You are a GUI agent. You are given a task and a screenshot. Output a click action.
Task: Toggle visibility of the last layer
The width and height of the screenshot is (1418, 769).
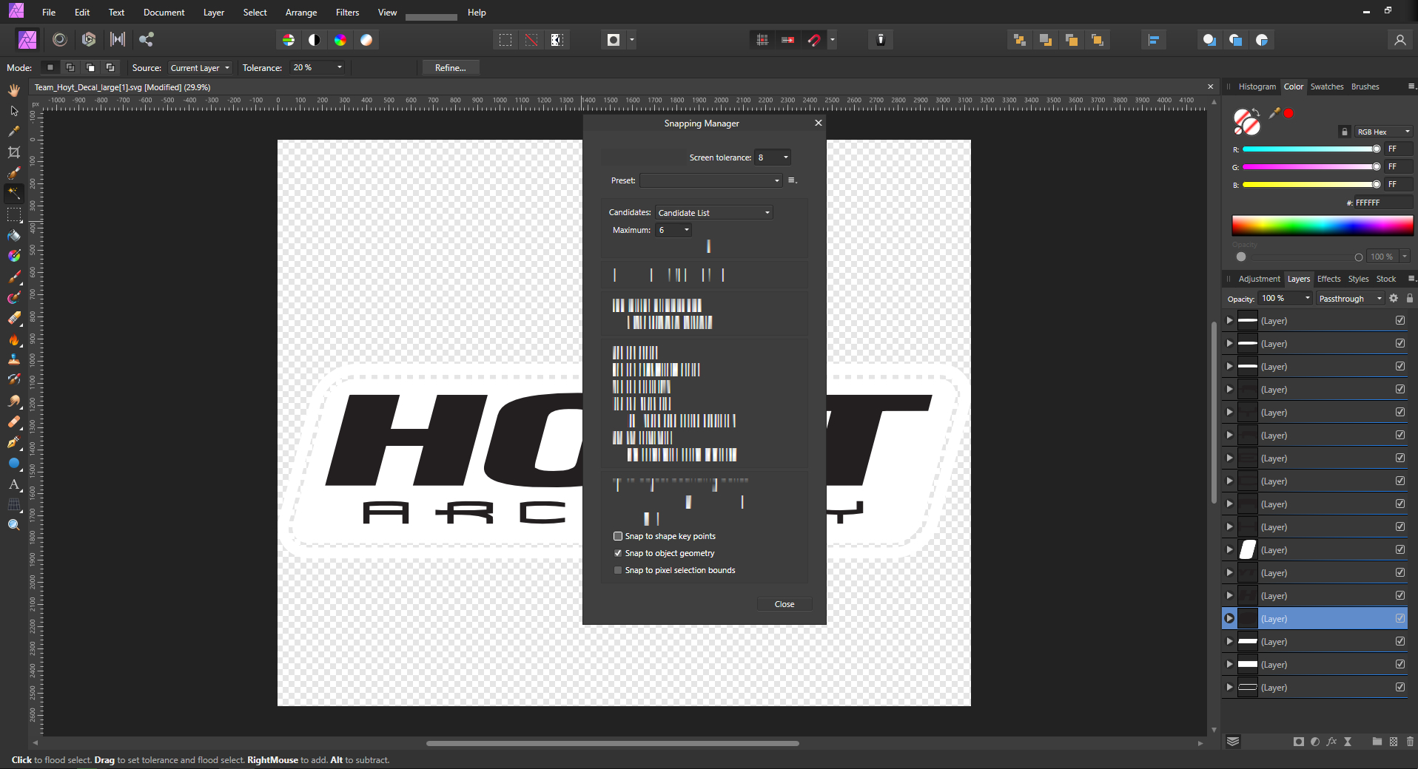click(1400, 687)
